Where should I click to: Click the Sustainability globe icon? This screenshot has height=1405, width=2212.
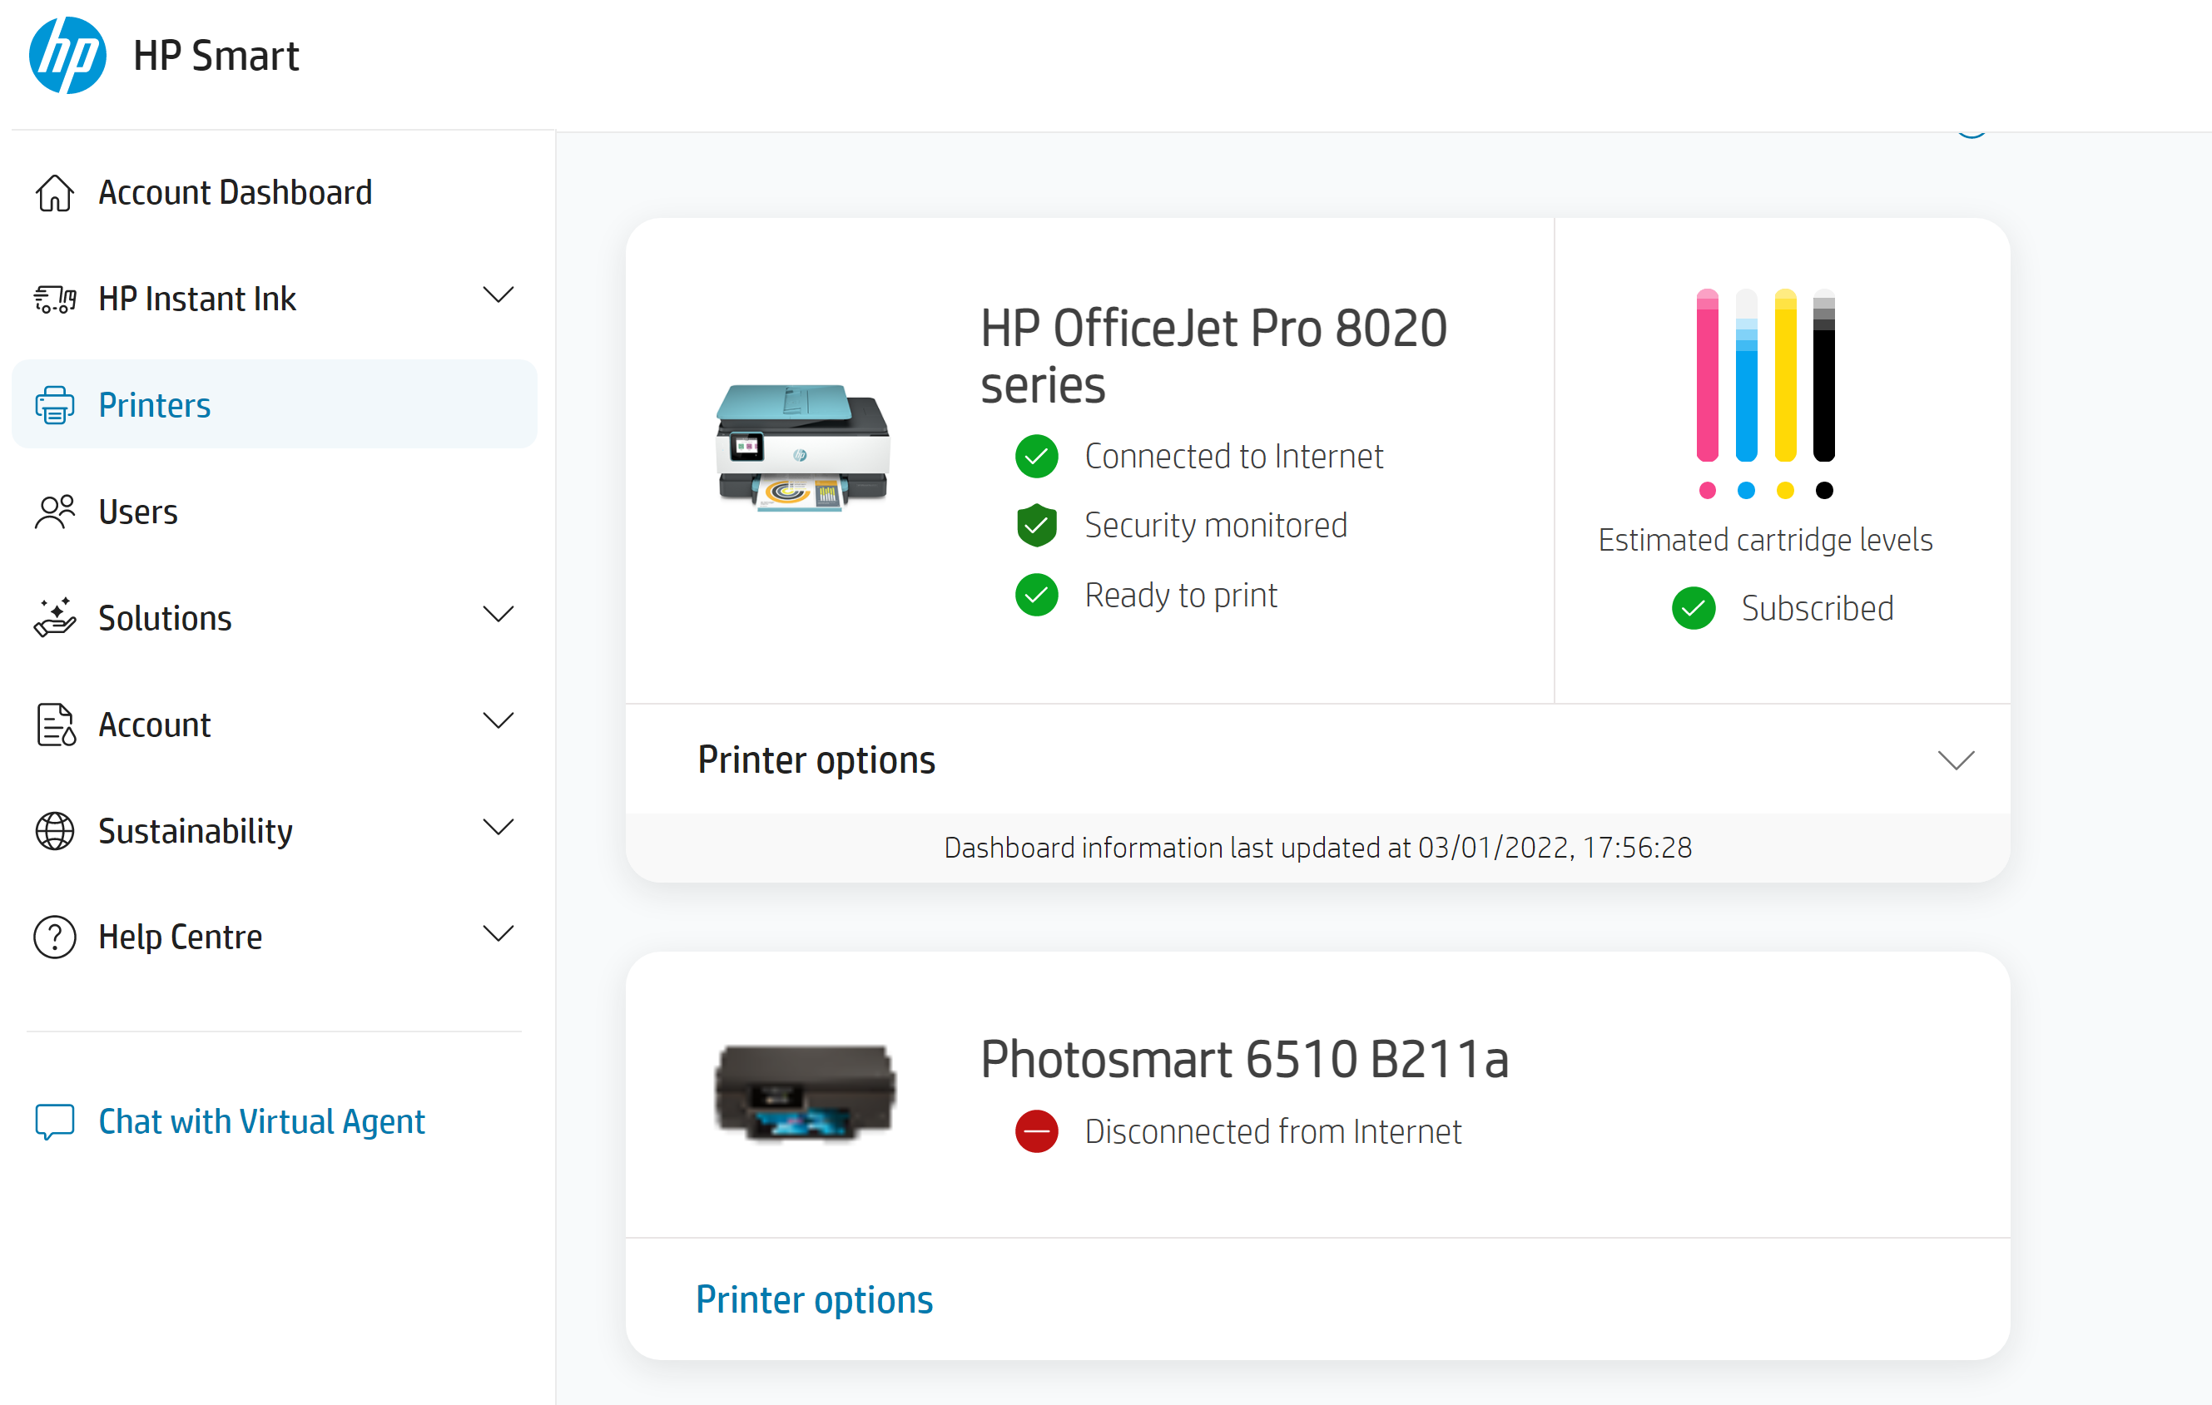coord(54,831)
